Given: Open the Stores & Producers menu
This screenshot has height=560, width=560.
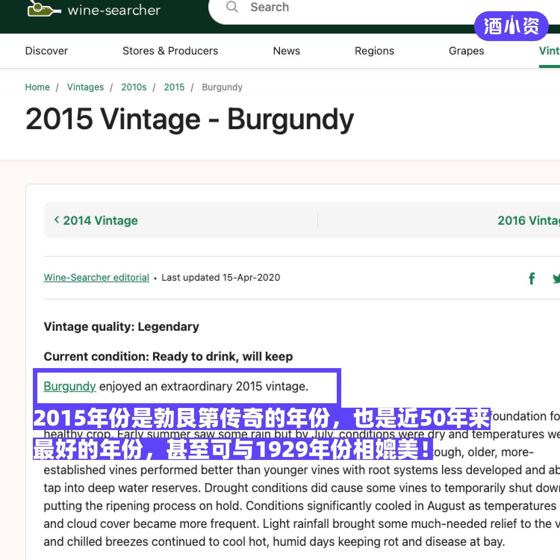Looking at the screenshot, I should [170, 51].
